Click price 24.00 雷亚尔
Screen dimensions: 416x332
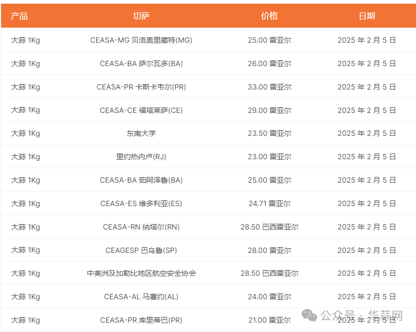[269, 297]
